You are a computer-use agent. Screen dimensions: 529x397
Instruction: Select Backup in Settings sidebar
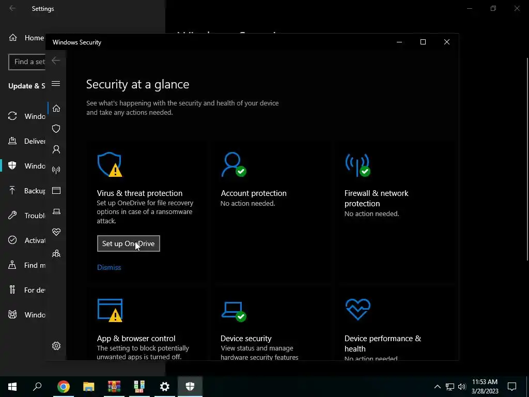(x=26, y=191)
